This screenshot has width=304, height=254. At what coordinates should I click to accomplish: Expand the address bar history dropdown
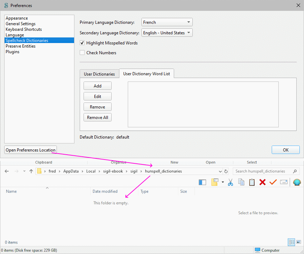pos(220,171)
